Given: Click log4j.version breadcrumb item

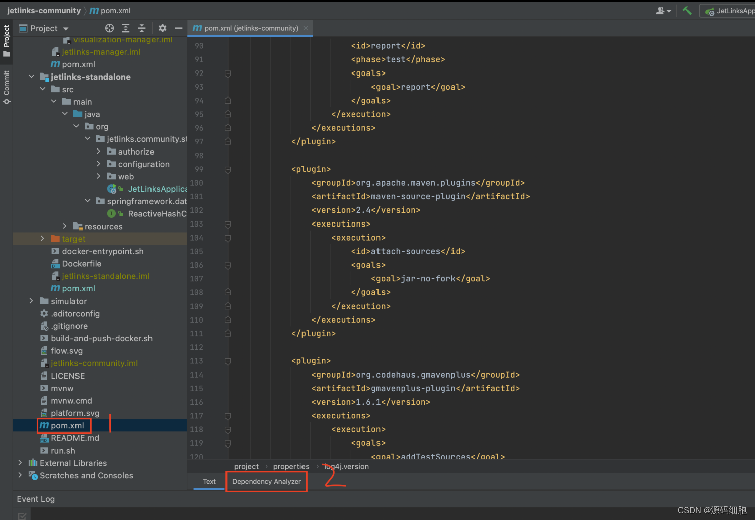Looking at the screenshot, I should pos(346,467).
